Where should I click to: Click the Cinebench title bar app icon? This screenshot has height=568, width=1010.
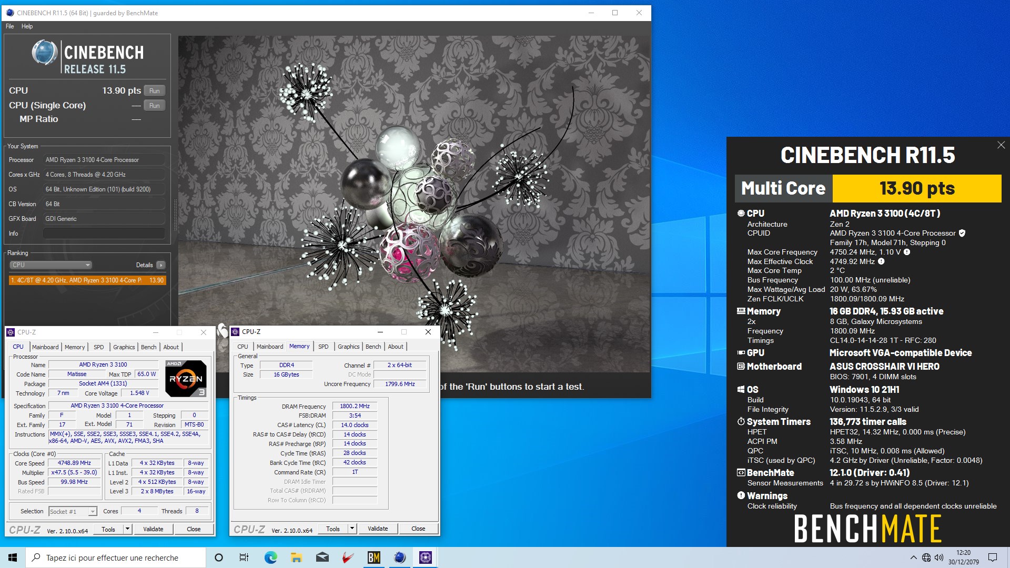coord(9,13)
